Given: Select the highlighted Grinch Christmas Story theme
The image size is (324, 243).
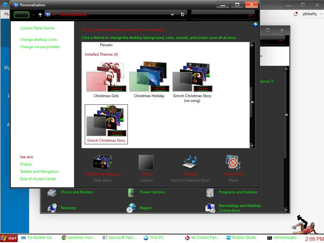Looking at the screenshot, I should (x=106, y=124).
